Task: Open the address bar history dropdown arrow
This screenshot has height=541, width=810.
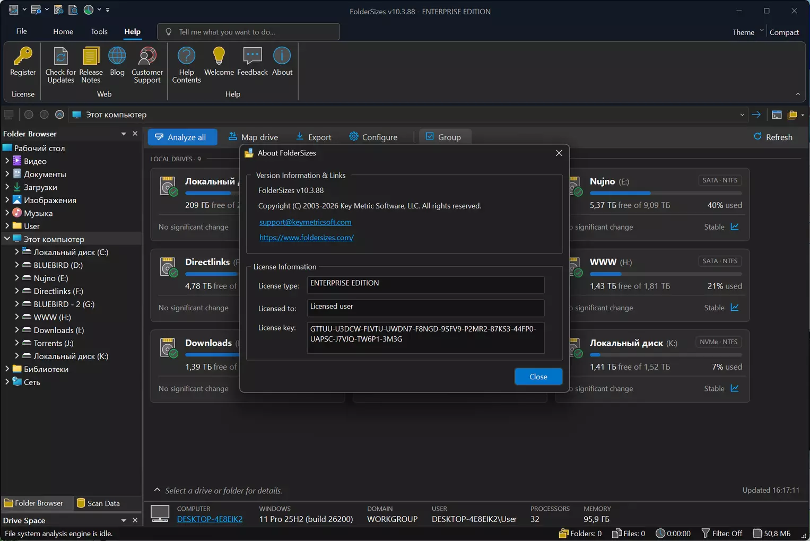Action: (742, 115)
